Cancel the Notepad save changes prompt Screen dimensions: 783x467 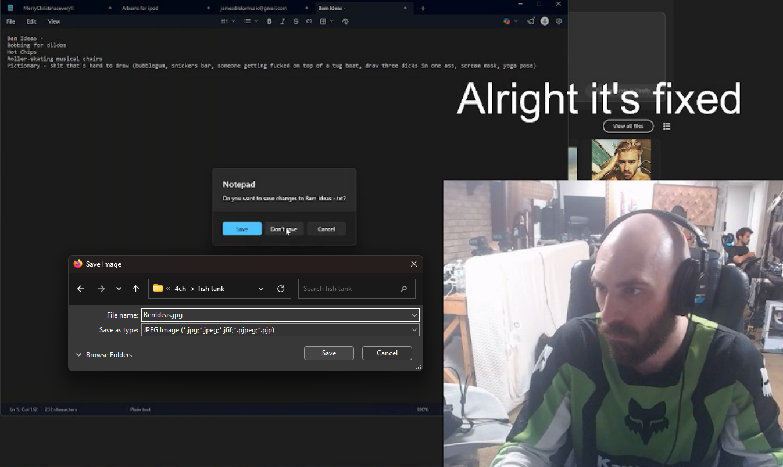coord(326,229)
